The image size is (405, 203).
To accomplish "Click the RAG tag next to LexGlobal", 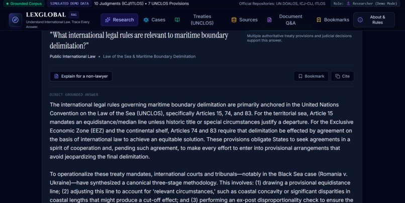I will click(73, 15).
